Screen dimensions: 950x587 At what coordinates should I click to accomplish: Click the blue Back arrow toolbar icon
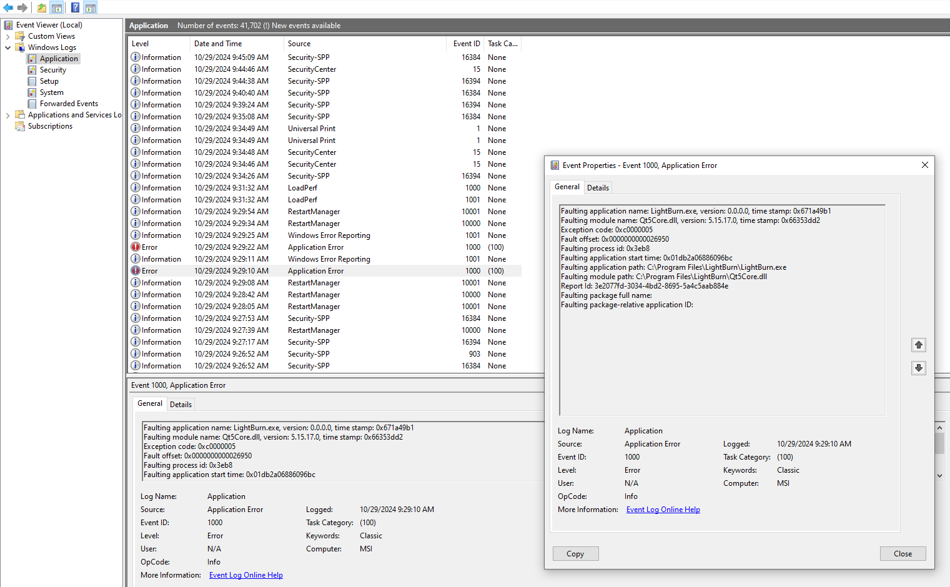coord(8,7)
